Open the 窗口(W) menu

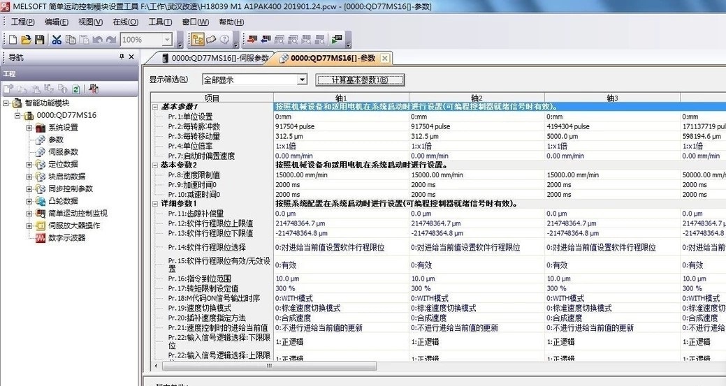[196, 22]
